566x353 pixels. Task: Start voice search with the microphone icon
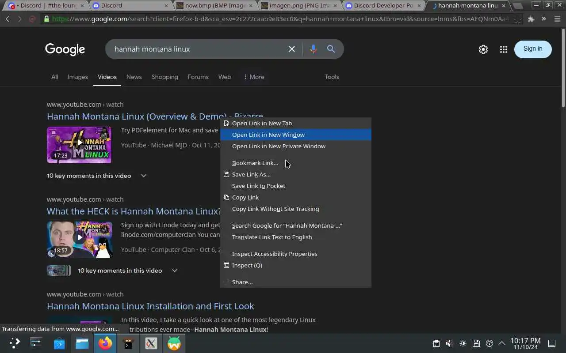(x=313, y=49)
